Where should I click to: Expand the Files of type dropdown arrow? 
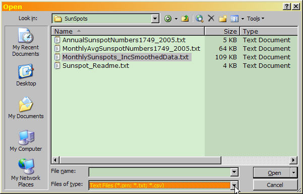(x=234, y=185)
